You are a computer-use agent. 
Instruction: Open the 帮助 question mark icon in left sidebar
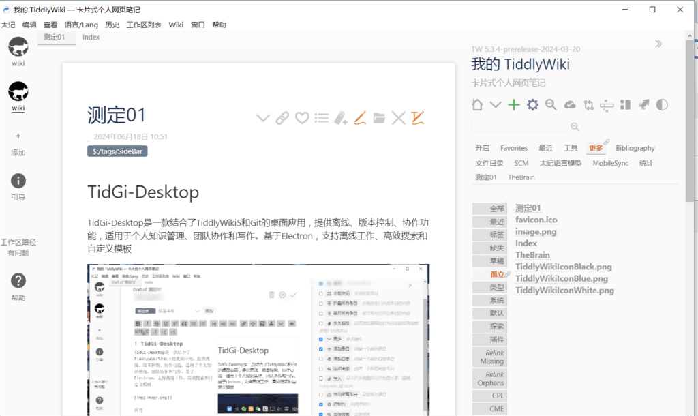[x=18, y=280]
